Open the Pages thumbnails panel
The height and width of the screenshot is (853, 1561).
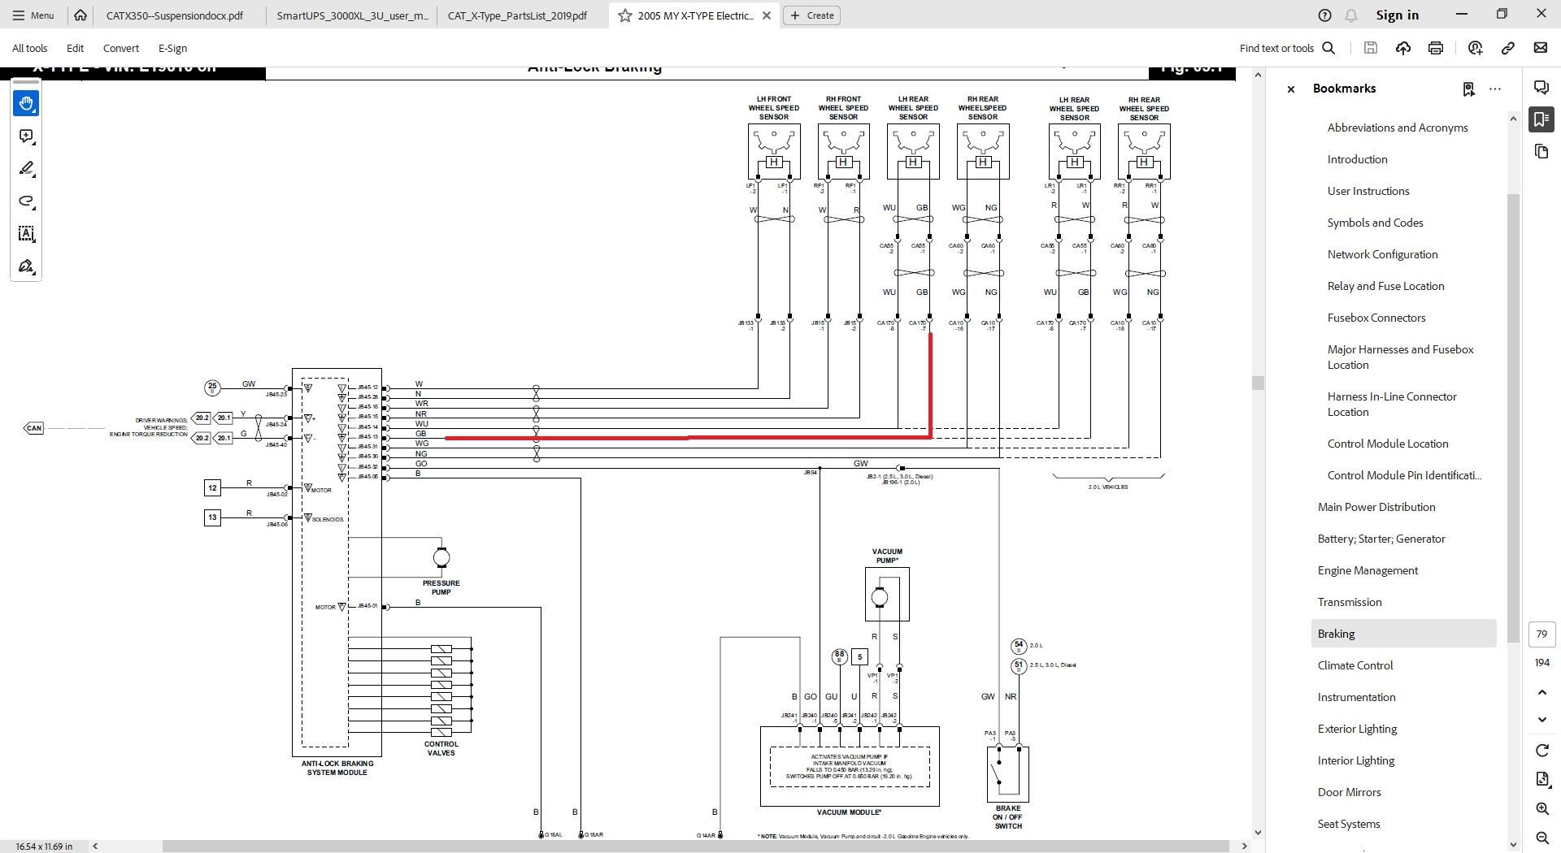point(1541,152)
